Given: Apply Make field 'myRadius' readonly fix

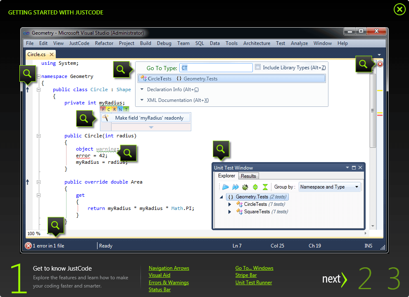Looking at the screenshot, I should [145, 118].
